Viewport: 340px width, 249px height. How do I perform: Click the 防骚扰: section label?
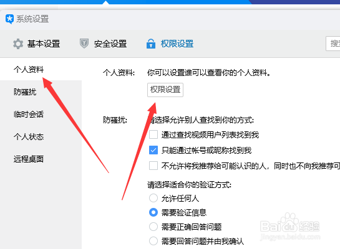(115, 120)
